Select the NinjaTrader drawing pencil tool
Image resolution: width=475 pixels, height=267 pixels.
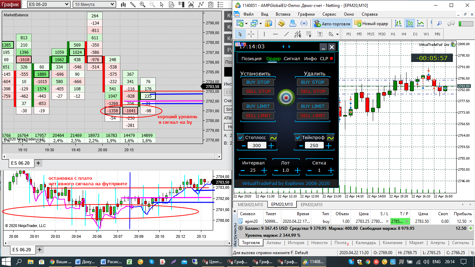[133, 5]
